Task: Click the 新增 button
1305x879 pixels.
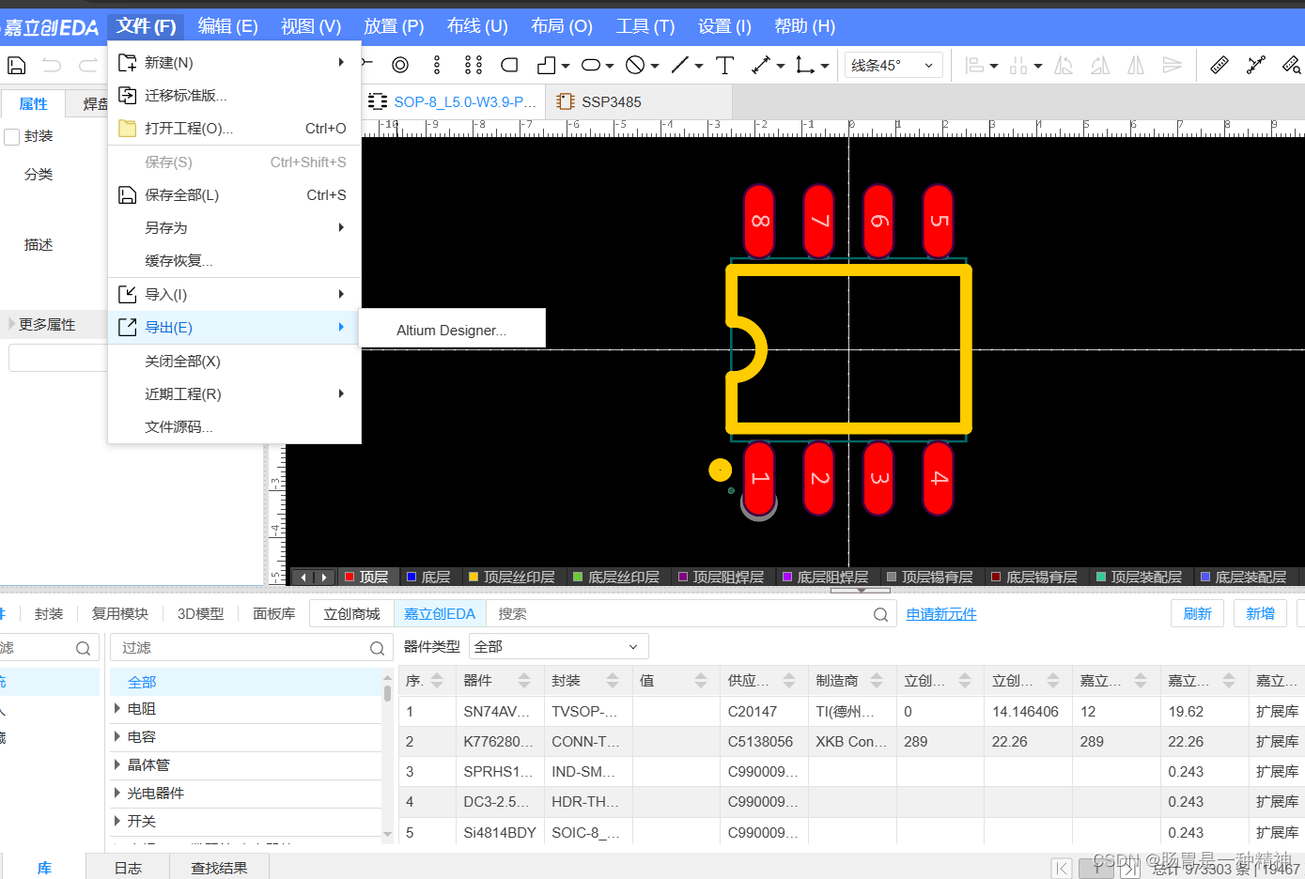Action: [1260, 613]
